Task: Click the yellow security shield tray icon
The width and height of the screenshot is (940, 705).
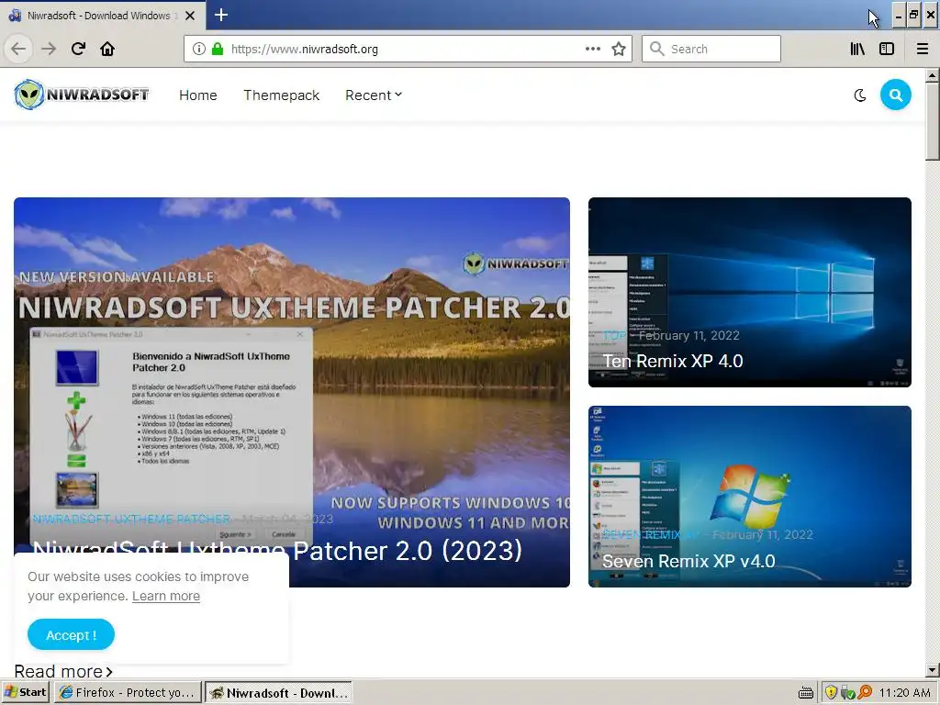Action: pyautogui.click(x=831, y=692)
